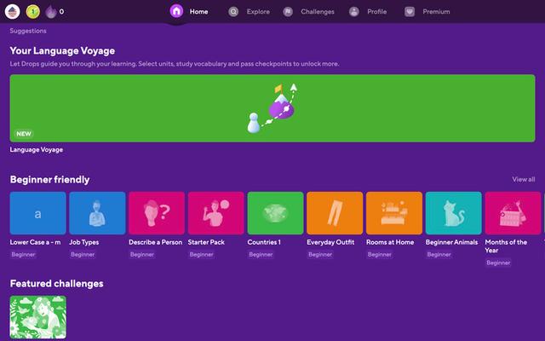Image resolution: width=545 pixels, height=341 pixels.
Task: Click the Describe a Person title
Action: point(155,242)
